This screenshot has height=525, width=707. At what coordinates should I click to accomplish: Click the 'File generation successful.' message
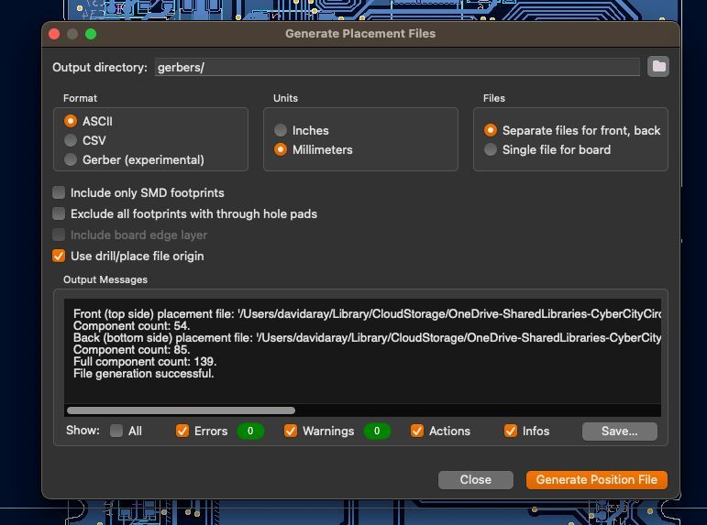[x=143, y=374]
